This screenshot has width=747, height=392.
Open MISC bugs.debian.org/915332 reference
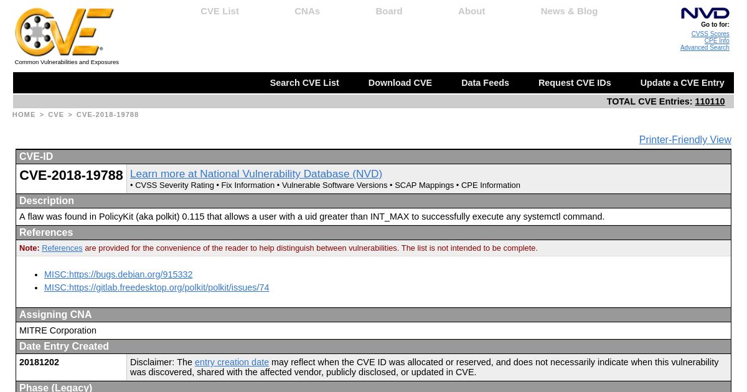[118, 274]
